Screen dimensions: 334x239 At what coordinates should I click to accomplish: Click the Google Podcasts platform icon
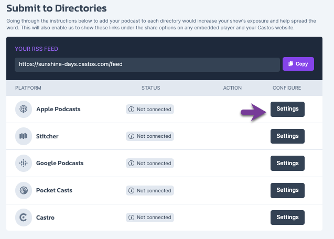[23, 164]
